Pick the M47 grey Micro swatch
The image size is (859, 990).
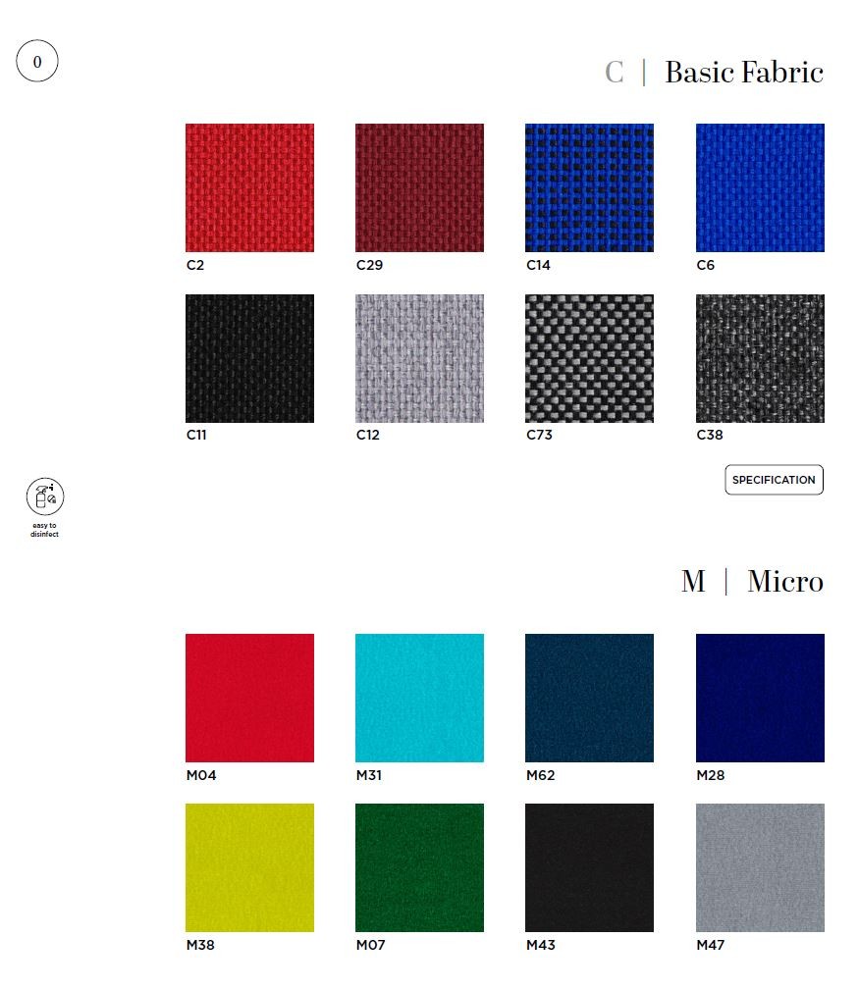pyautogui.click(x=760, y=867)
